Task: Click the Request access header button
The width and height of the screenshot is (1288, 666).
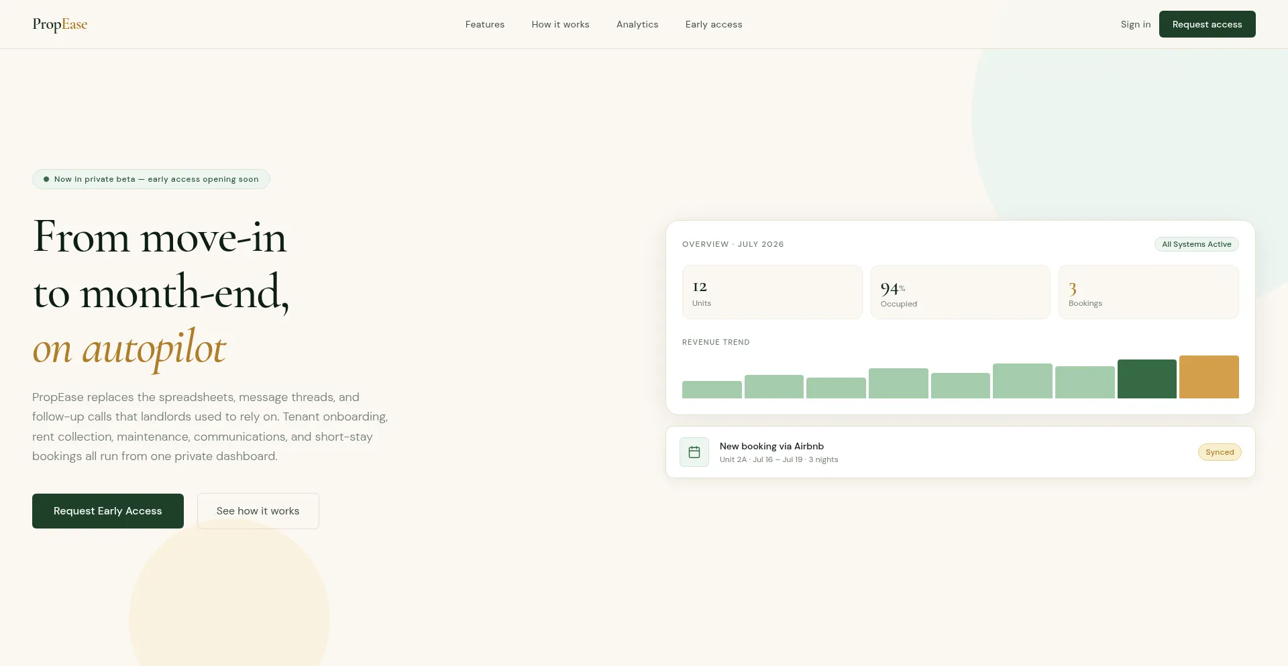Action: (x=1207, y=24)
